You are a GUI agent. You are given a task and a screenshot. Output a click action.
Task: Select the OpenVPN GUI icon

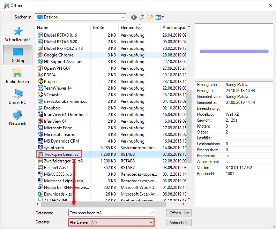pos(40,68)
